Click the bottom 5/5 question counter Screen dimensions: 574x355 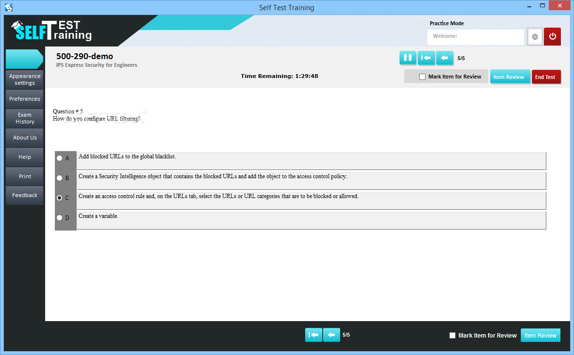346,335
